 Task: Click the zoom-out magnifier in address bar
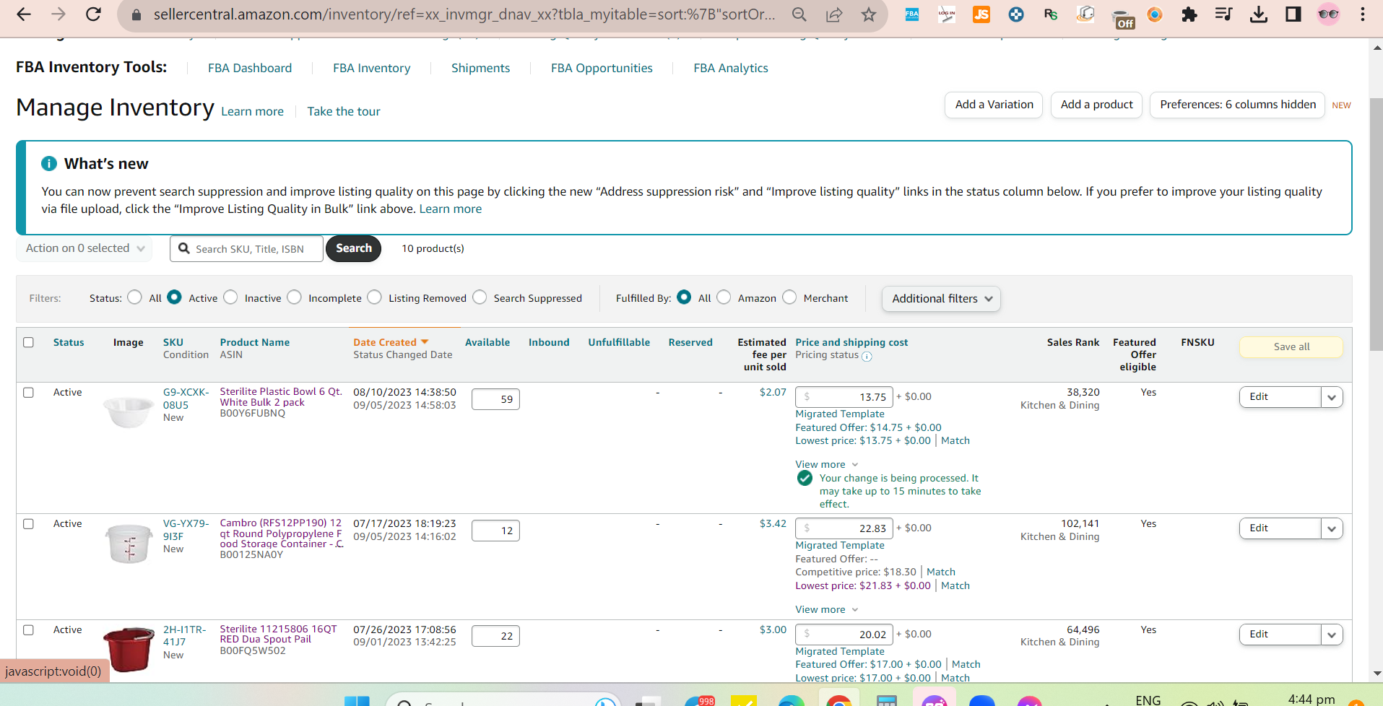pos(799,14)
